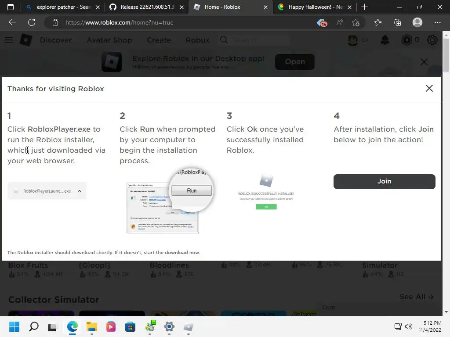The height and width of the screenshot is (337, 450).
Task: Open Roblox settings gear icon
Action: (432, 40)
